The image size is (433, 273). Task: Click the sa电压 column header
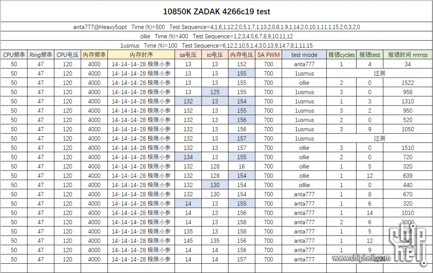tap(188, 55)
